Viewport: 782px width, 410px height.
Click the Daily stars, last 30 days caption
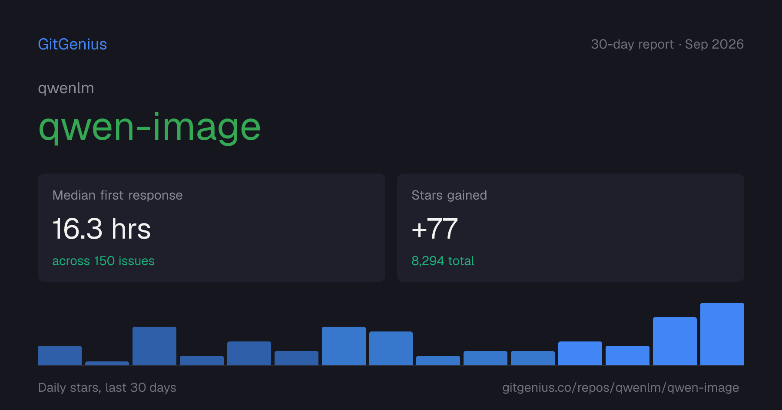(107, 387)
